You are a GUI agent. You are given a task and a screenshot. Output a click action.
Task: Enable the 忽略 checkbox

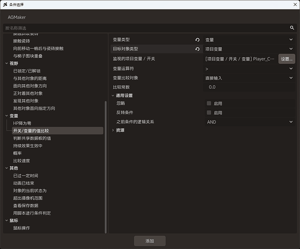coord(209,103)
